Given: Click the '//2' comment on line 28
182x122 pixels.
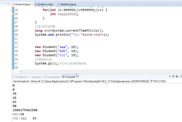Looking at the screenshot, I should pos(45,26).
